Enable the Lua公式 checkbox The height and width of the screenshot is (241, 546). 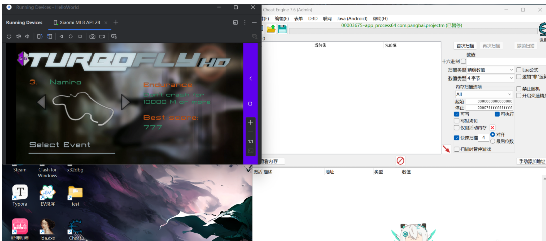click(x=519, y=70)
